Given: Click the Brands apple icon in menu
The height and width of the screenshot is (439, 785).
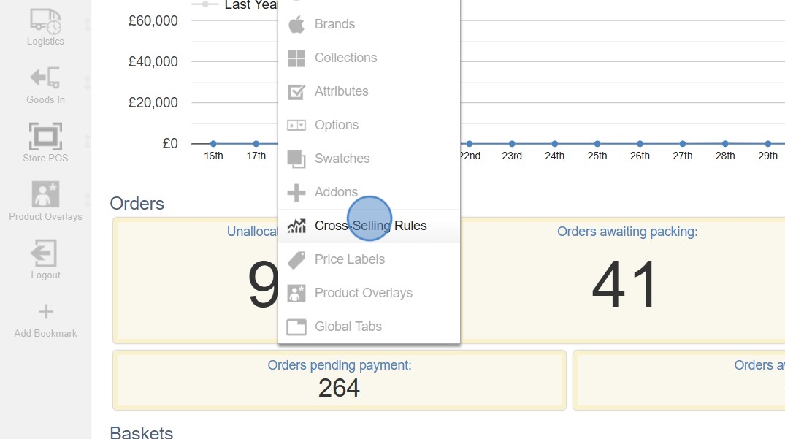Looking at the screenshot, I should tap(296, 24).
